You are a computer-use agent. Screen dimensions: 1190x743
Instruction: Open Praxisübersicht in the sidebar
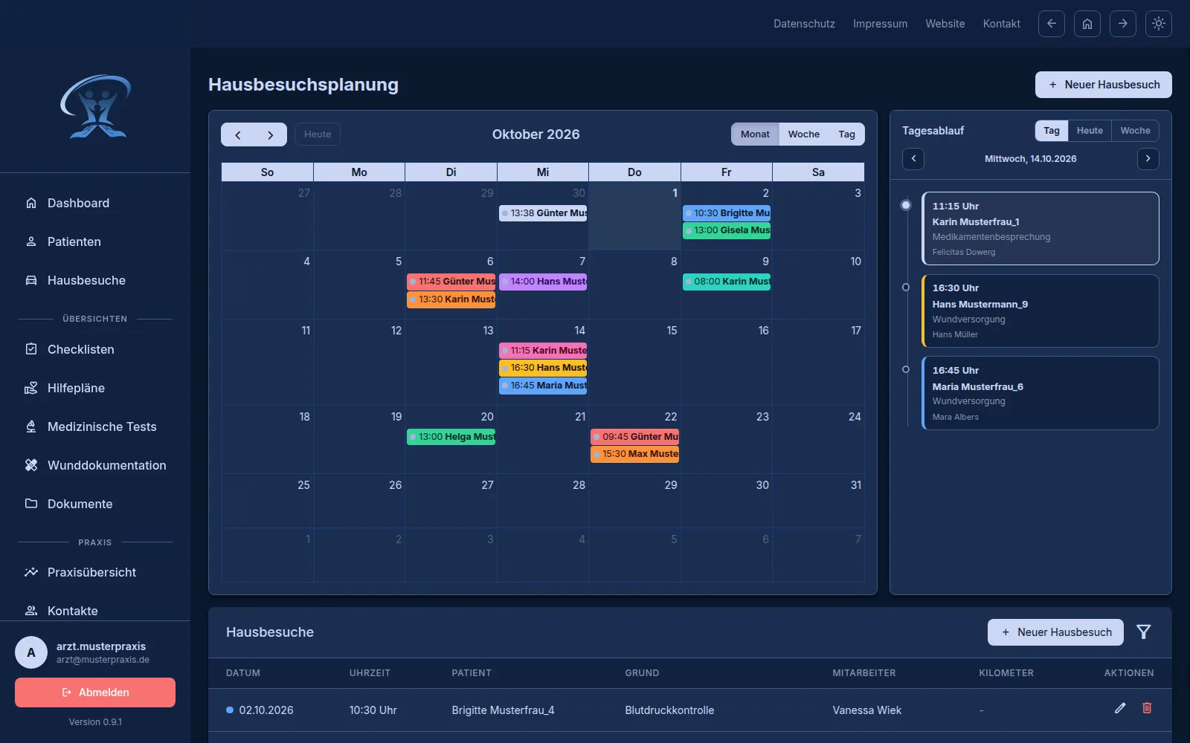pyautogui.click(x=95, y=572)
